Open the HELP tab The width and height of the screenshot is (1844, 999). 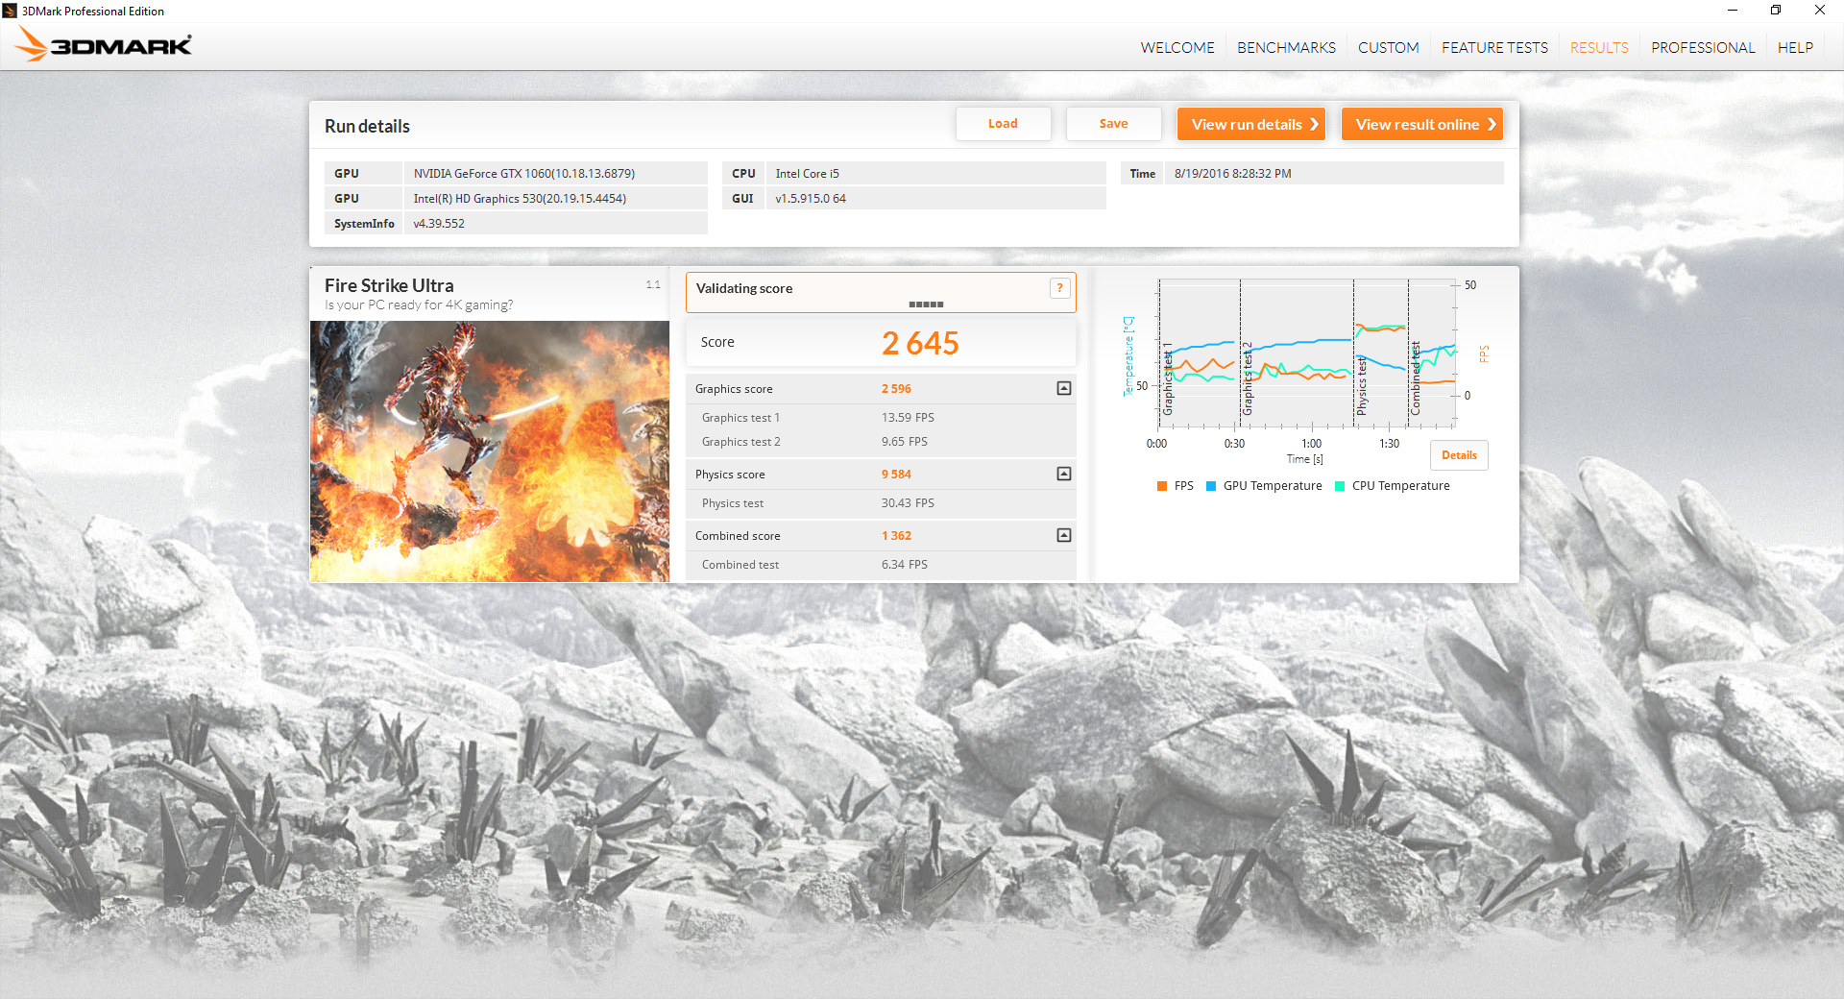(1794, 47)
